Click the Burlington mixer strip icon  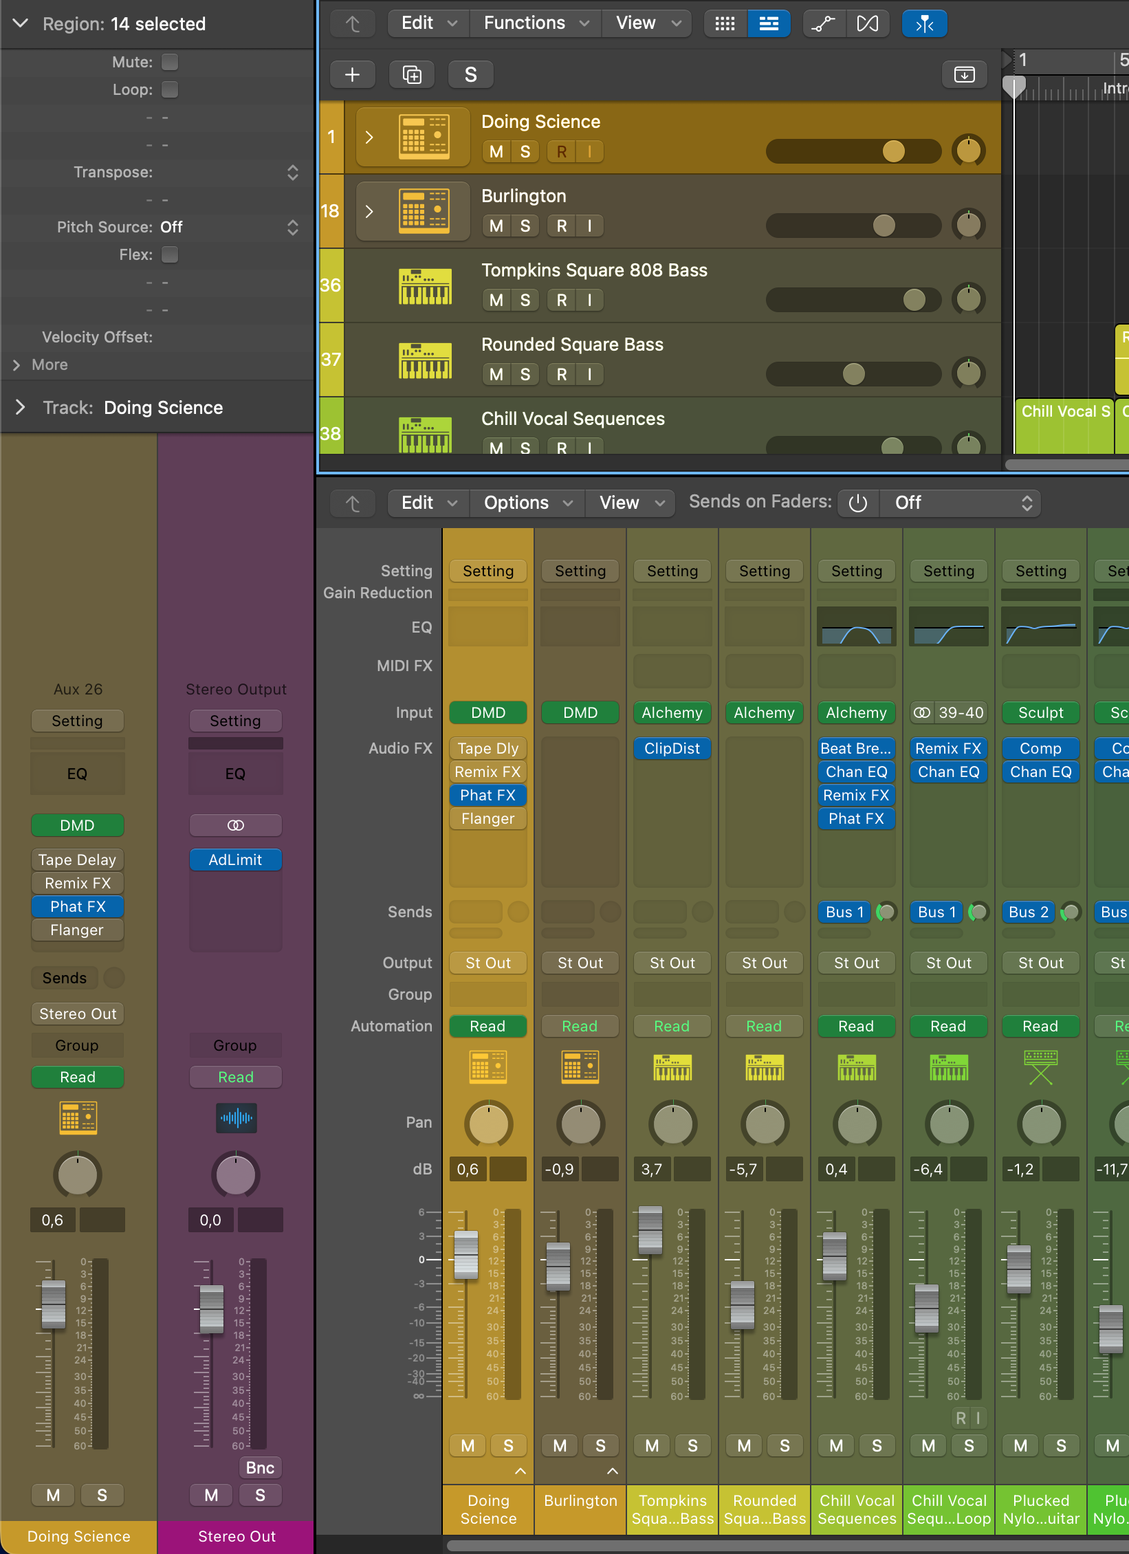pyautogui.click(x=580, y=1067)
